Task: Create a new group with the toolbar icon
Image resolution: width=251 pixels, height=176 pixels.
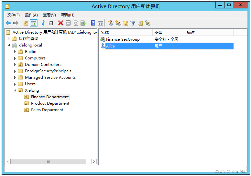Action: [118, 23]
